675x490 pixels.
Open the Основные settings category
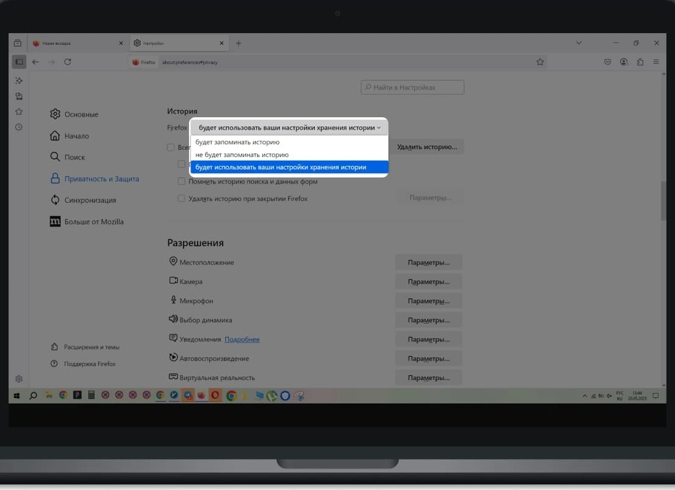(74, 114)
